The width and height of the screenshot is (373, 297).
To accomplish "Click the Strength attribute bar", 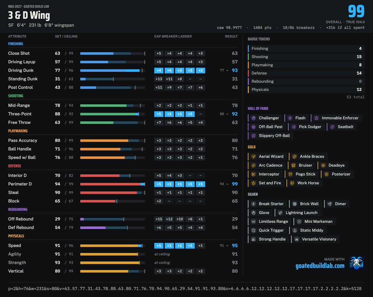I will [x=113, y=263].
